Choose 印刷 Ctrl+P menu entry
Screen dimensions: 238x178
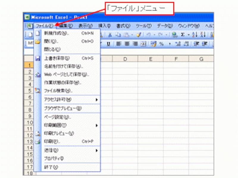(67, 142)
